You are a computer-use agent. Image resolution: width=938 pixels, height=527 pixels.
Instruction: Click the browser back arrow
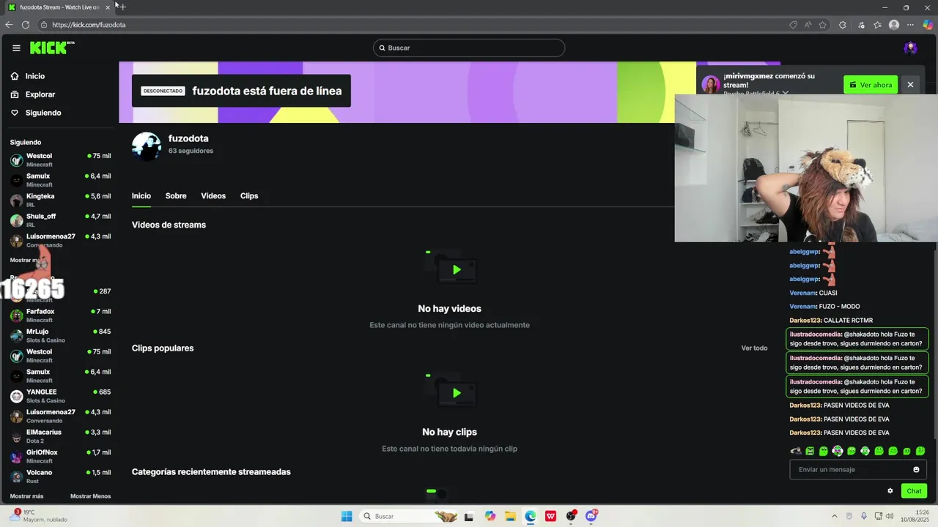[x=9, y=24]
